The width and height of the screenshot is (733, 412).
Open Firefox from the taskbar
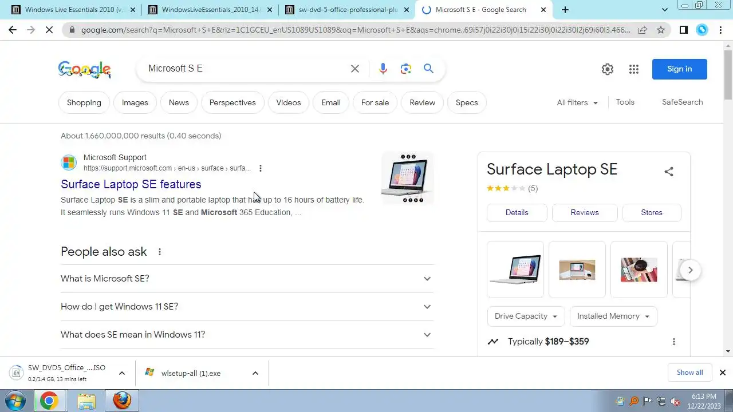[121, 401]
